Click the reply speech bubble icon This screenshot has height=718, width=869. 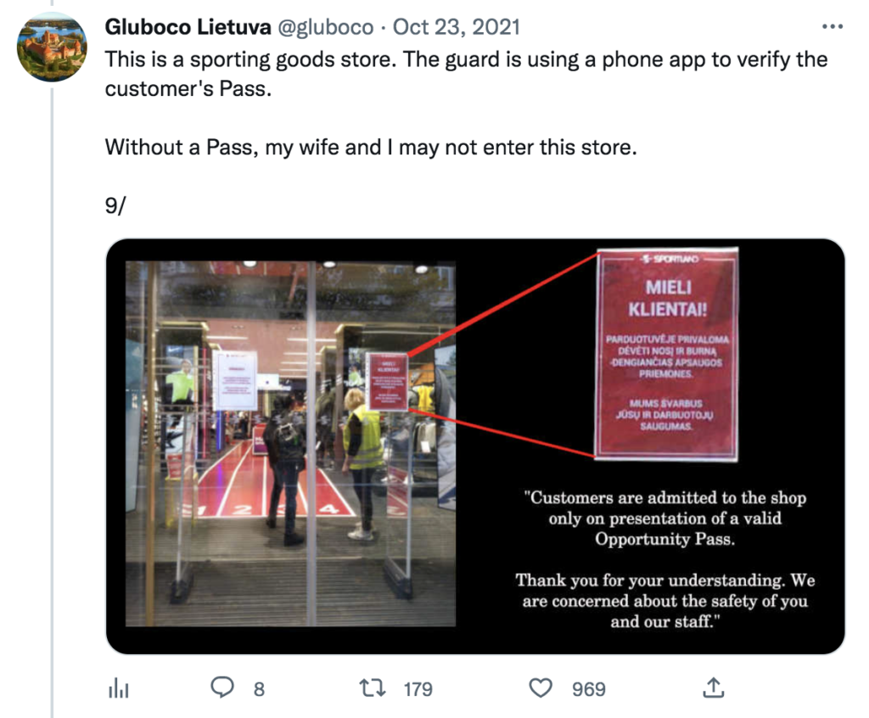coord(222,687)
